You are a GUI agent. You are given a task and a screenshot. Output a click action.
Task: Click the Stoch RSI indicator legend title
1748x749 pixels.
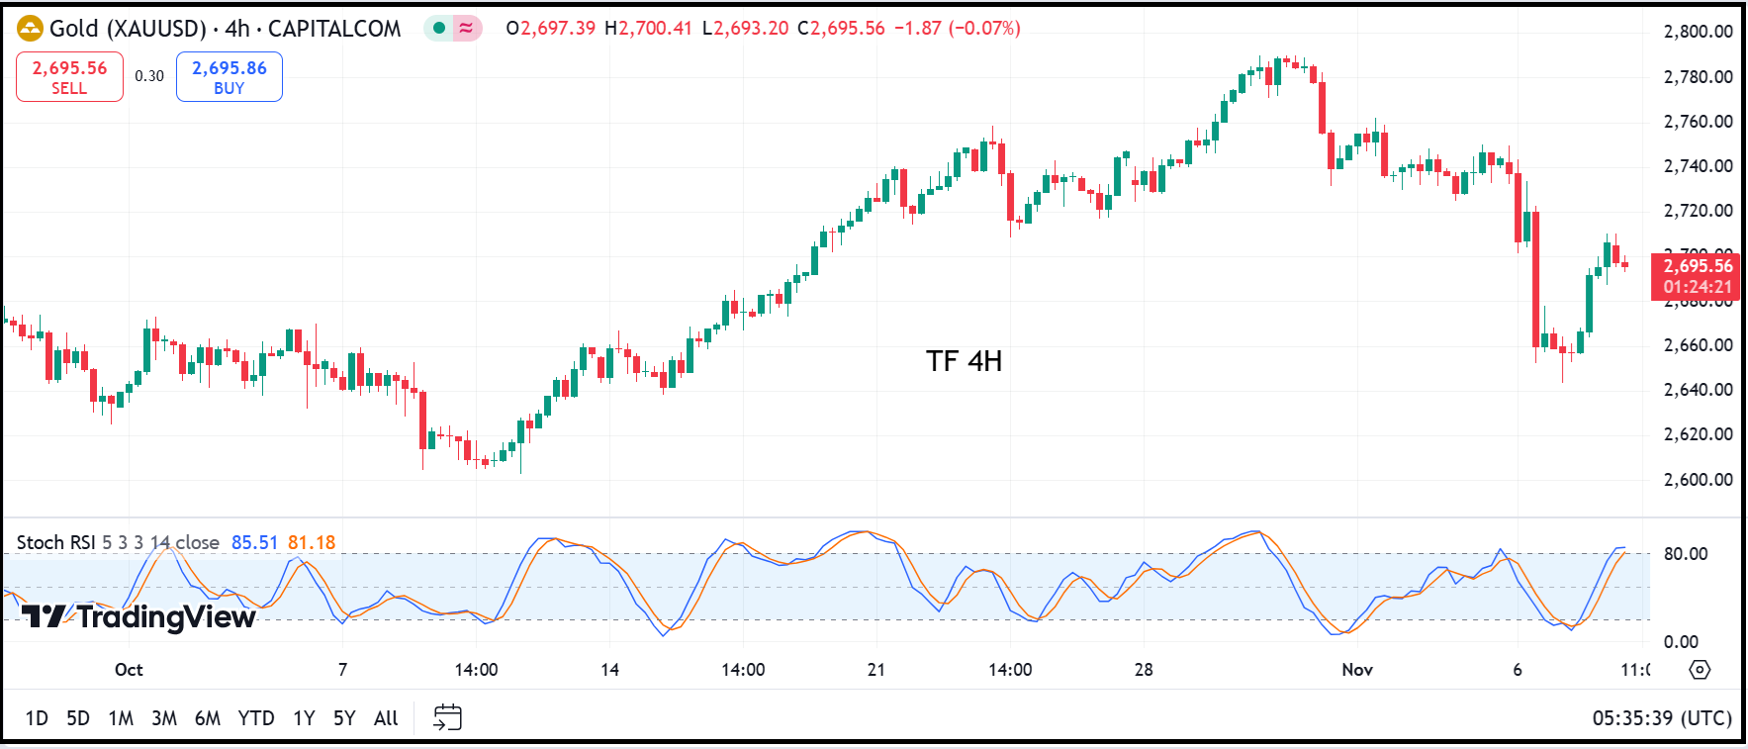(55, 542)
